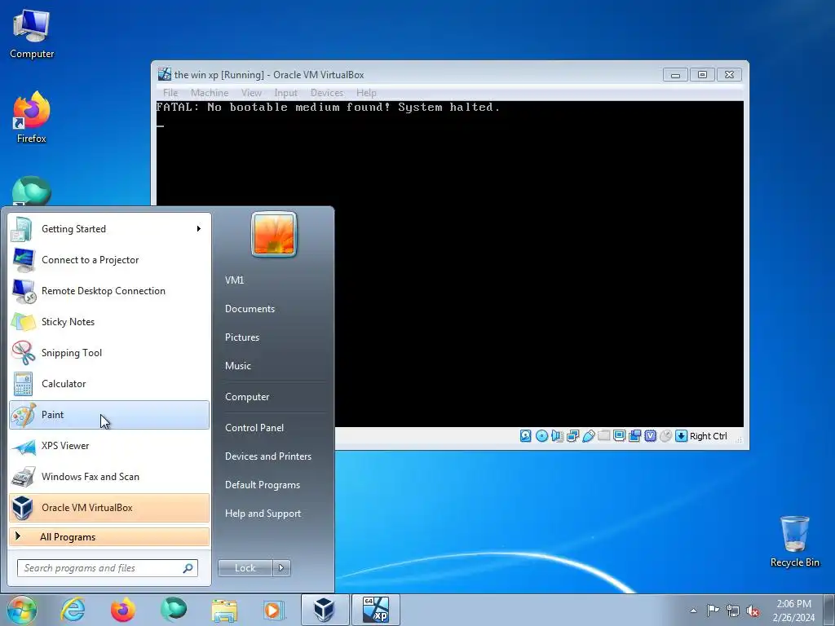Open XPS Viewer from the Start menu
The image size is (835, 626).
(109, 446)
